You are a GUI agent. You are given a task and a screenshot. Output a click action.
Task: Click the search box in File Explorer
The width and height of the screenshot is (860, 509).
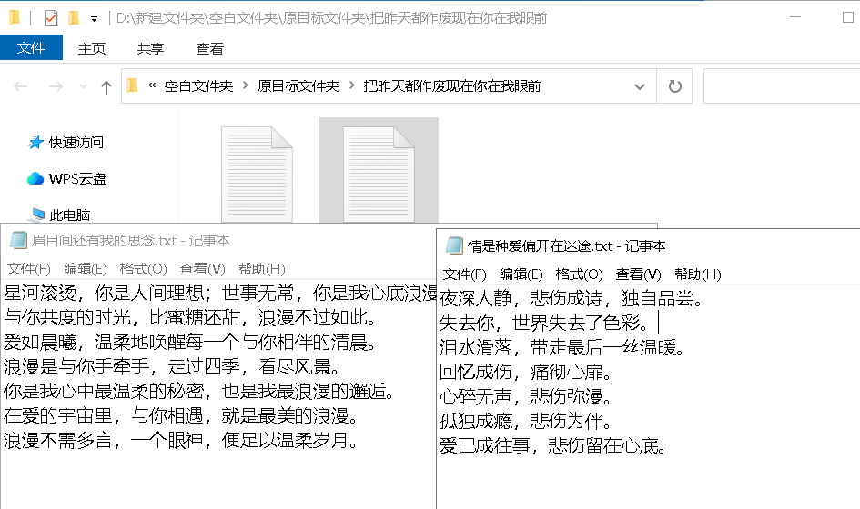782,86
